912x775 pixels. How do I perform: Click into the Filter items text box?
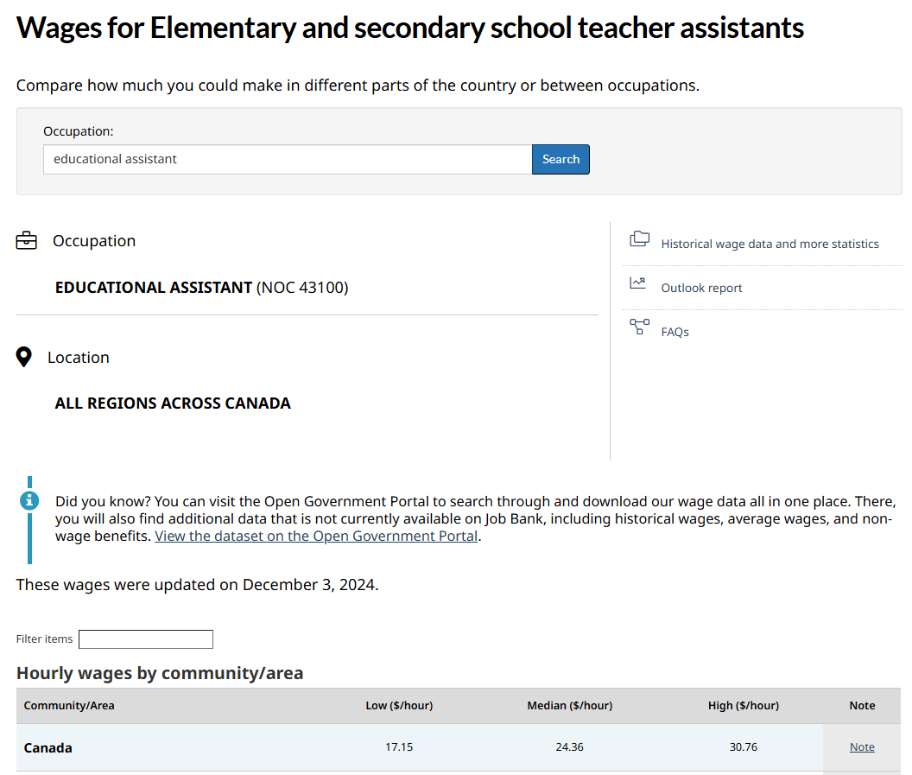coord(145,639)
